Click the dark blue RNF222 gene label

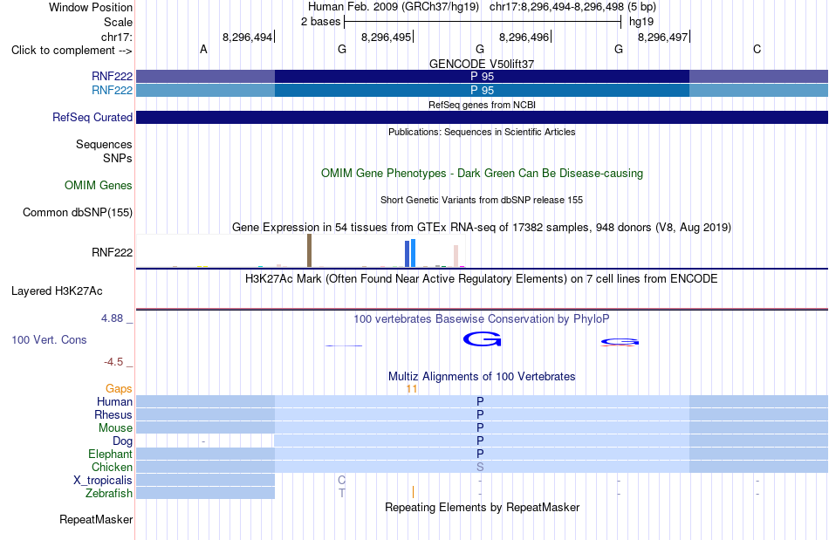click(112, 76)
